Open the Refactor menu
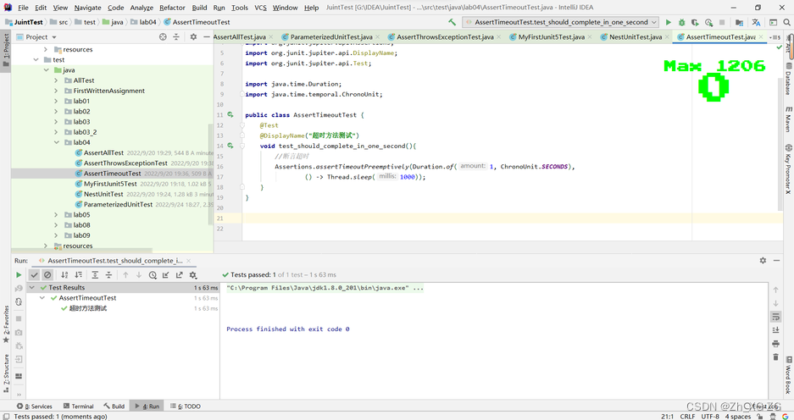This screenshot has height=420, width=794. pos(172,8)
